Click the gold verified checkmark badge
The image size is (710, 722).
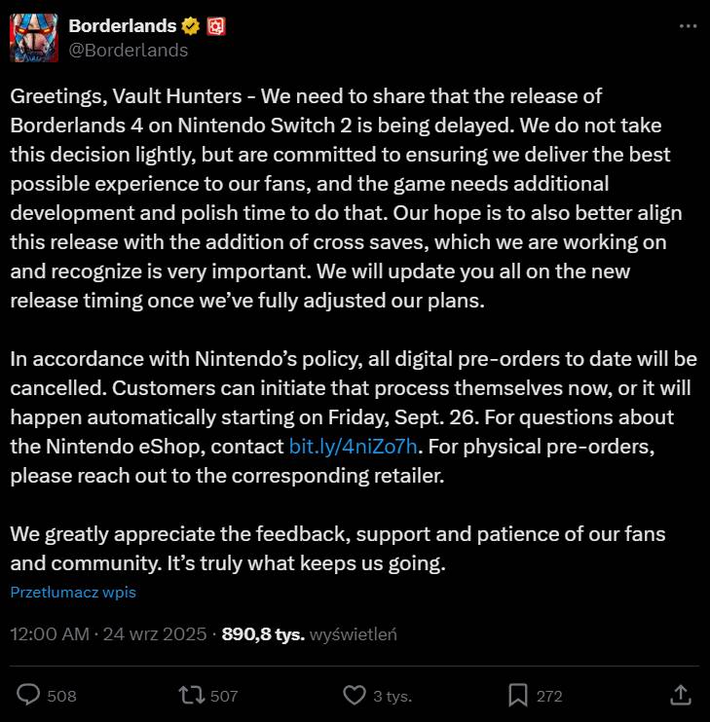191,26
